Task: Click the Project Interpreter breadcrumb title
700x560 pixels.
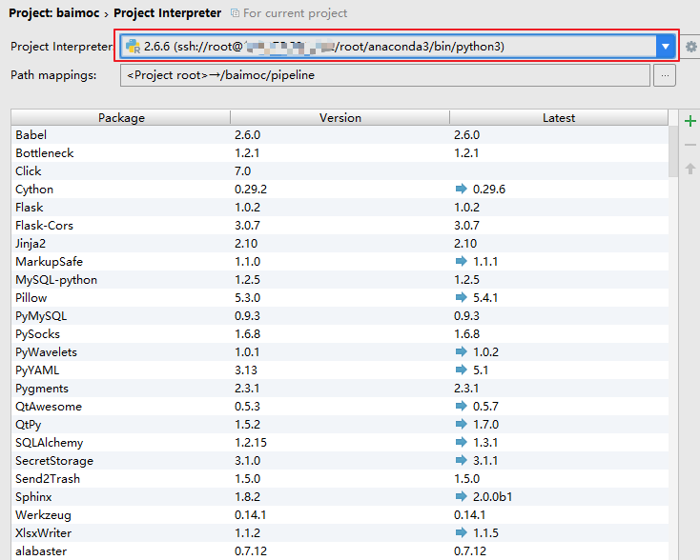Action: 168,13
